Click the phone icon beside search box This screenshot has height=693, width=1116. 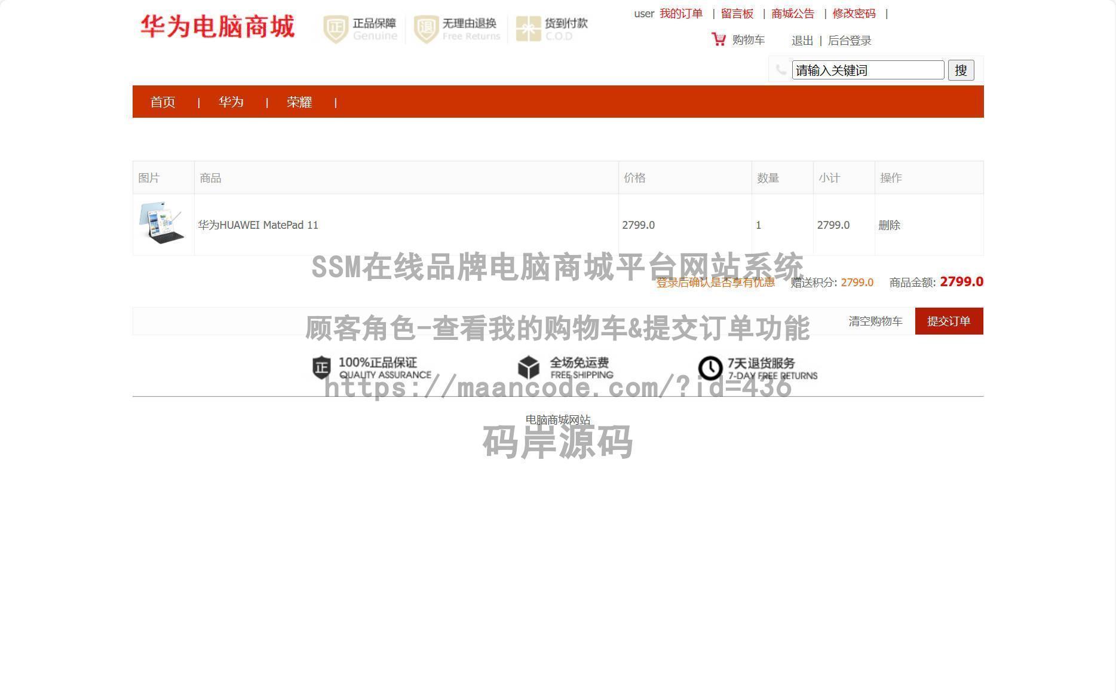(x=780, y=70)
